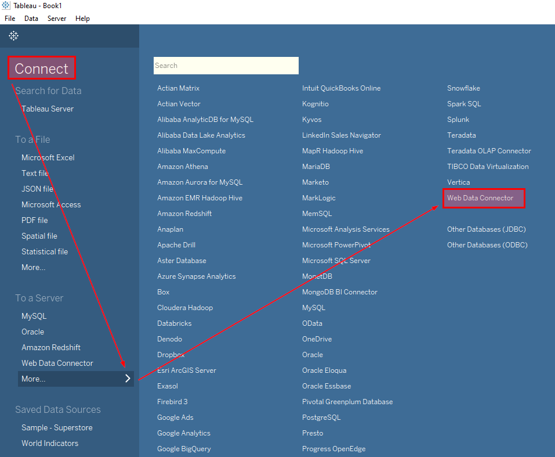Select the Box connector

tap(163, 292)
